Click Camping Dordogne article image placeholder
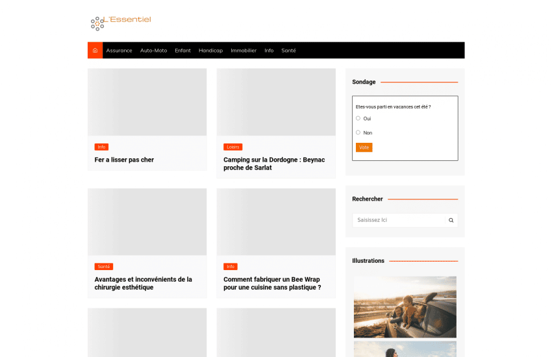The width and height of the screenshot is (552, 357). point(276,102)
